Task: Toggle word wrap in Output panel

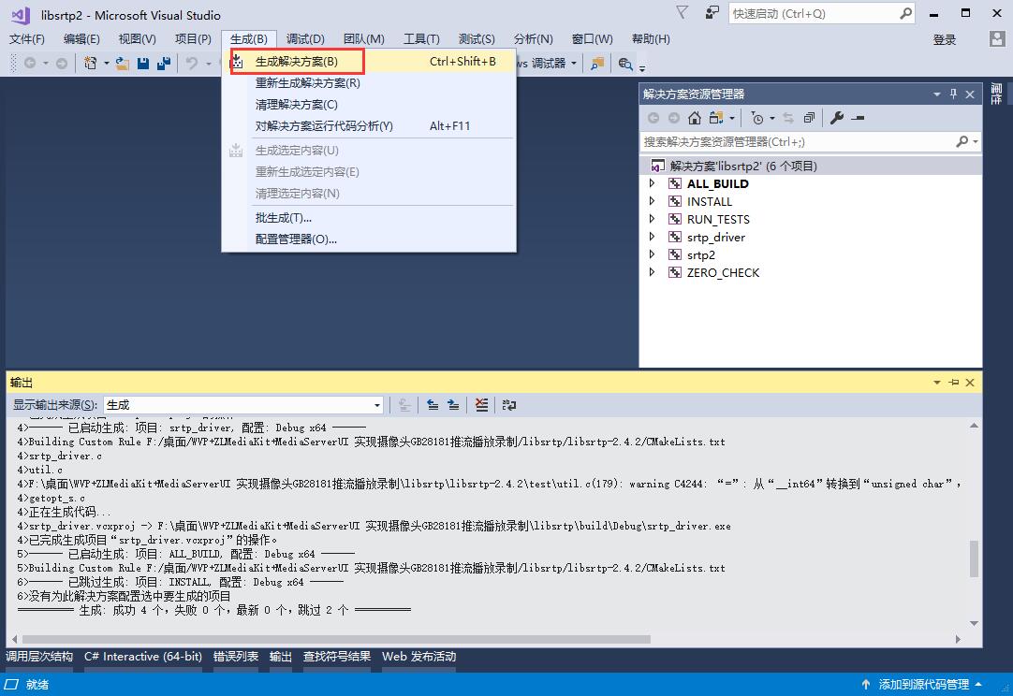Action: pyautogui.click(x=509, y=405)
